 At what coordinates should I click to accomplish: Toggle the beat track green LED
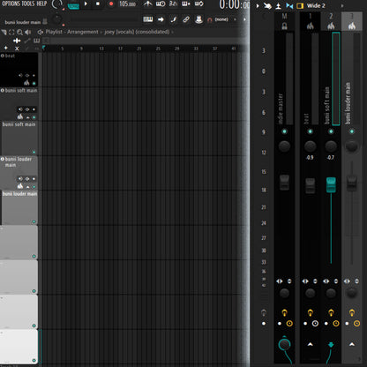pyautogui.click(x=34, y=83)
